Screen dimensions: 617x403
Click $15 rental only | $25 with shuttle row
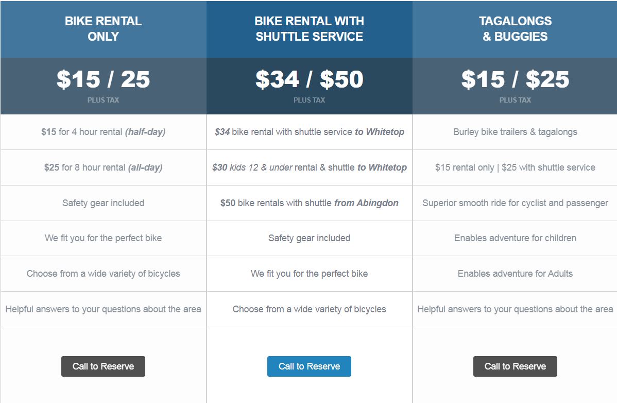(x=515, y=167)
